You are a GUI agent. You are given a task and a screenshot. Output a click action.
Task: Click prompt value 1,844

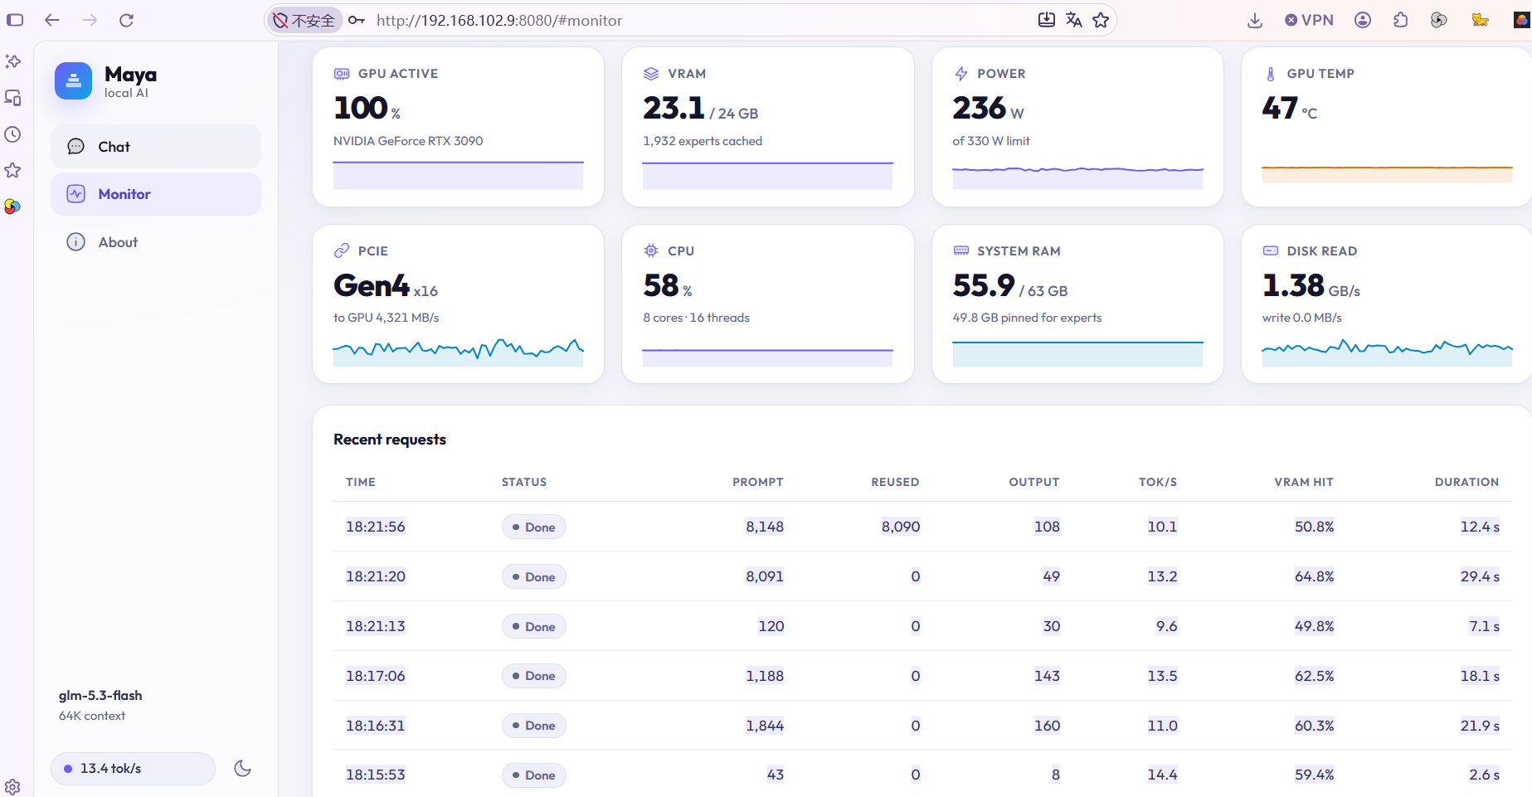pos(764,726)
